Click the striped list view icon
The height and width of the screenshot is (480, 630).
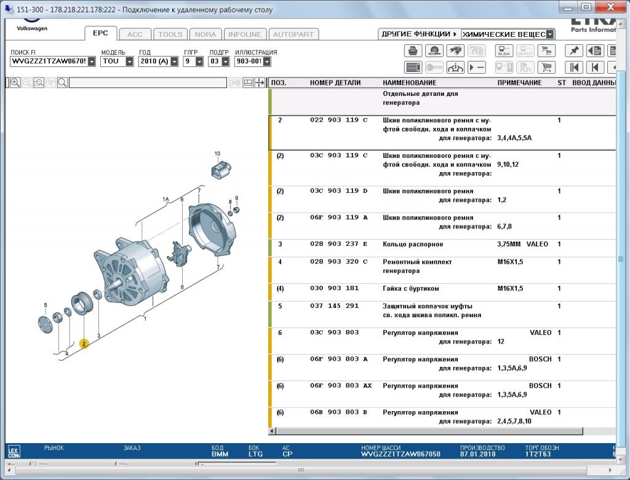(412, 67)
